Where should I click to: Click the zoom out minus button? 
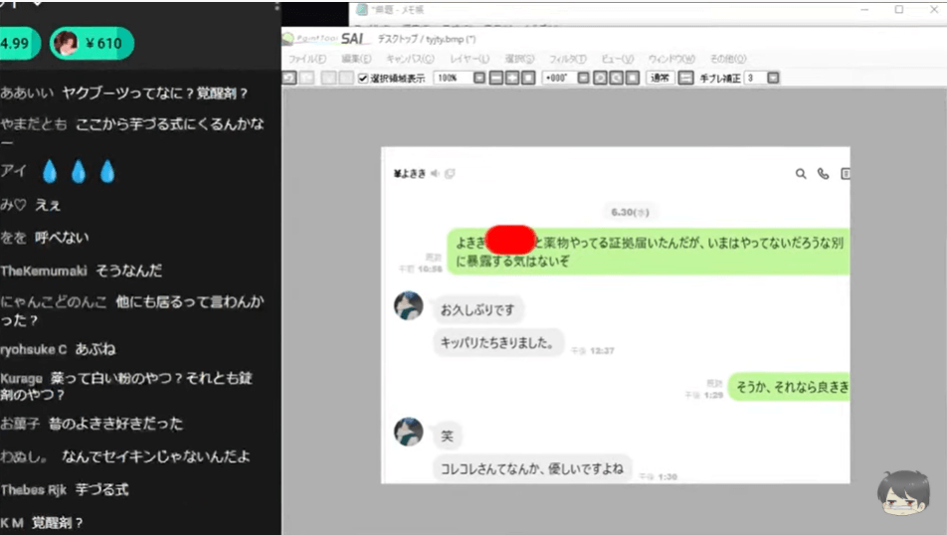(x=495, y=78)
